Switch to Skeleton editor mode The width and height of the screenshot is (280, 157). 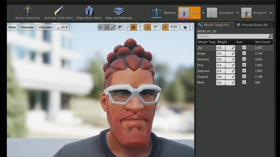click(x=164, y=13)
